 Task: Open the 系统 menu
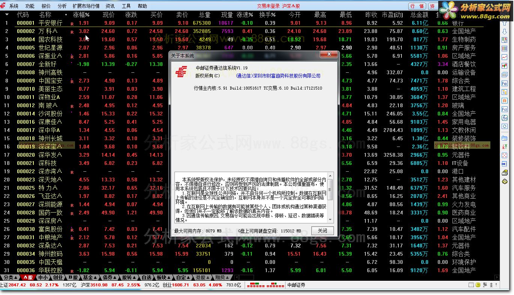click(x=14, y=6)
